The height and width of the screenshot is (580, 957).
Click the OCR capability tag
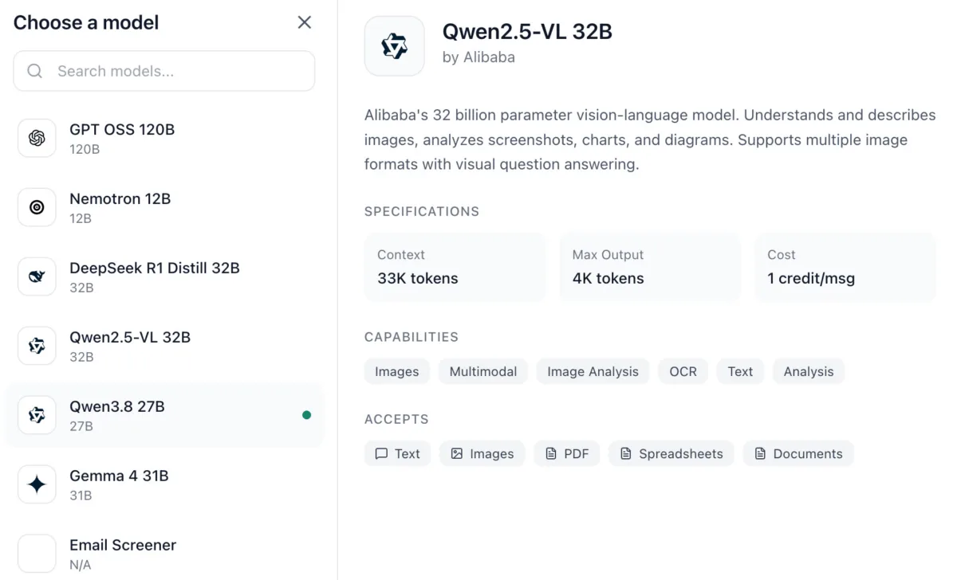(683, 371)
